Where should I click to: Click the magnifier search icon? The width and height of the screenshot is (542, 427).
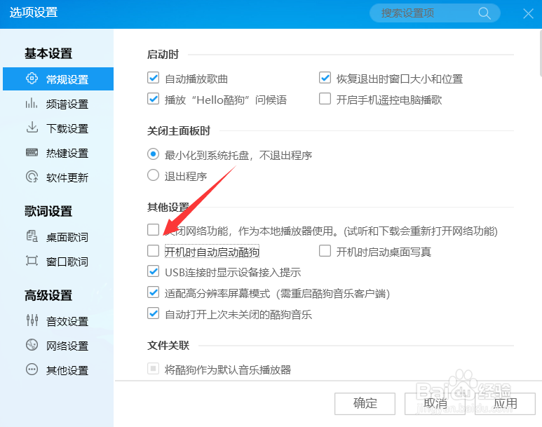tap(485, 13)
